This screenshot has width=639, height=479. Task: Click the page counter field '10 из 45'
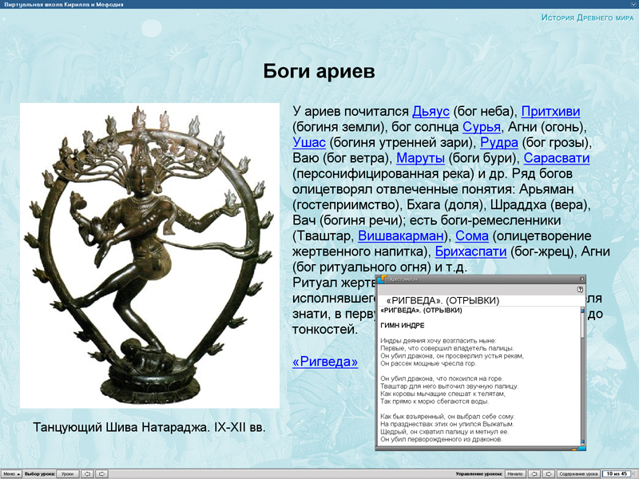pyautogui.click(x=617, y=473)
